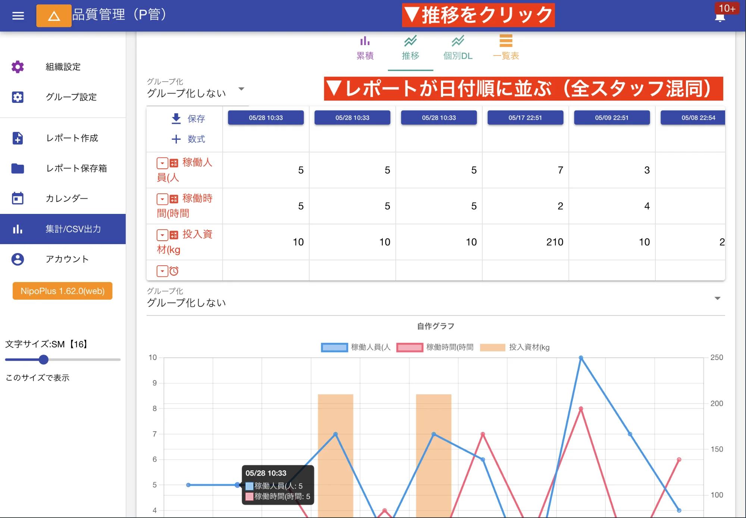The image size is (746, 518).
Task: Click the 投入資材(kg row label
Action: click(x=185, y=242)
